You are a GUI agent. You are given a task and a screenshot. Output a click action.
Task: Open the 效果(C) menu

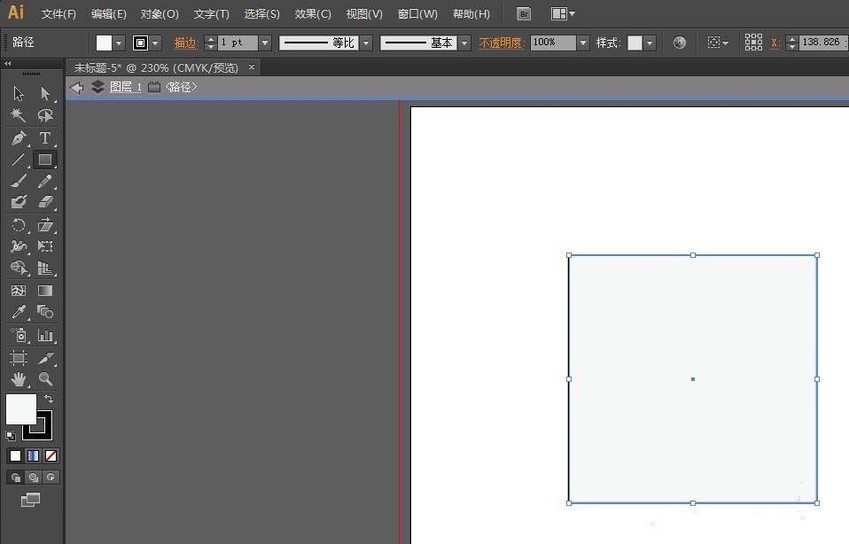click(x=313, y=14)
